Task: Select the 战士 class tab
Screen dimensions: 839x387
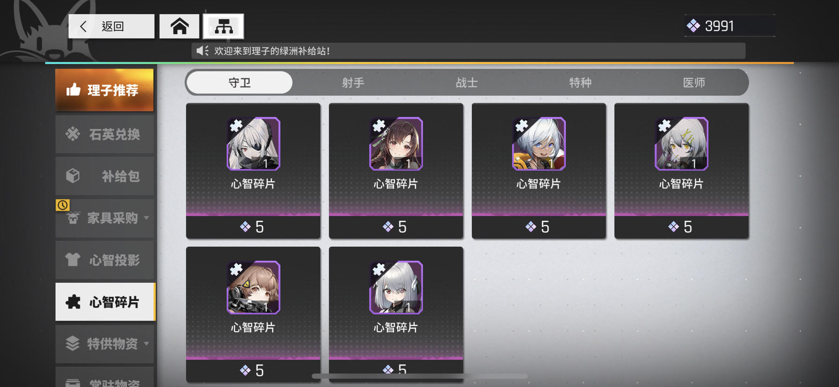Action: pyautogui.click(x=467, y=83)
